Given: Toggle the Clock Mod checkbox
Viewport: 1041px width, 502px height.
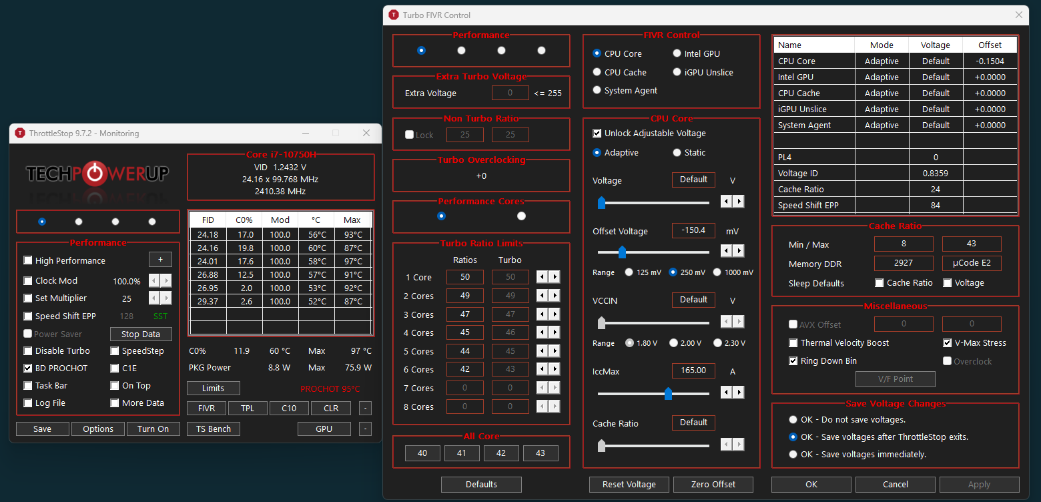Looking at the screenshot, I should coord(28,281).
